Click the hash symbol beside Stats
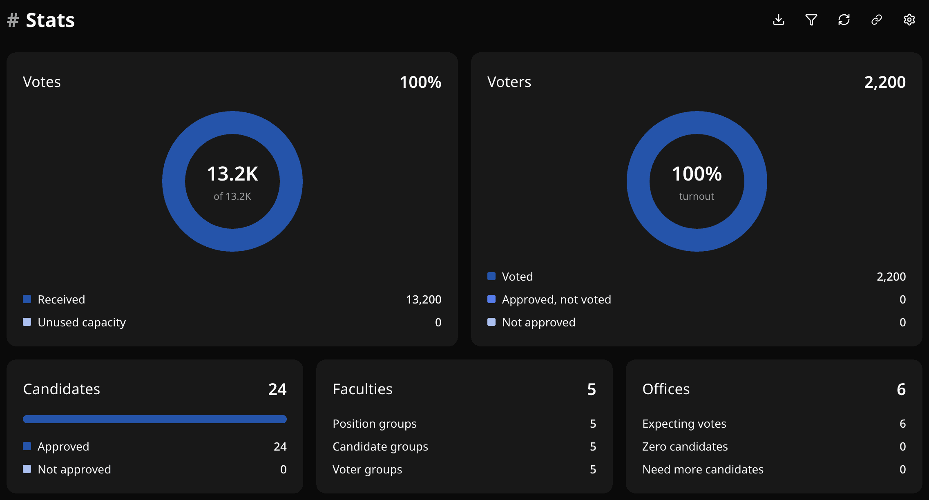This screenshot has width=929, height=500. pyautogui.click(x=13, y=20)
